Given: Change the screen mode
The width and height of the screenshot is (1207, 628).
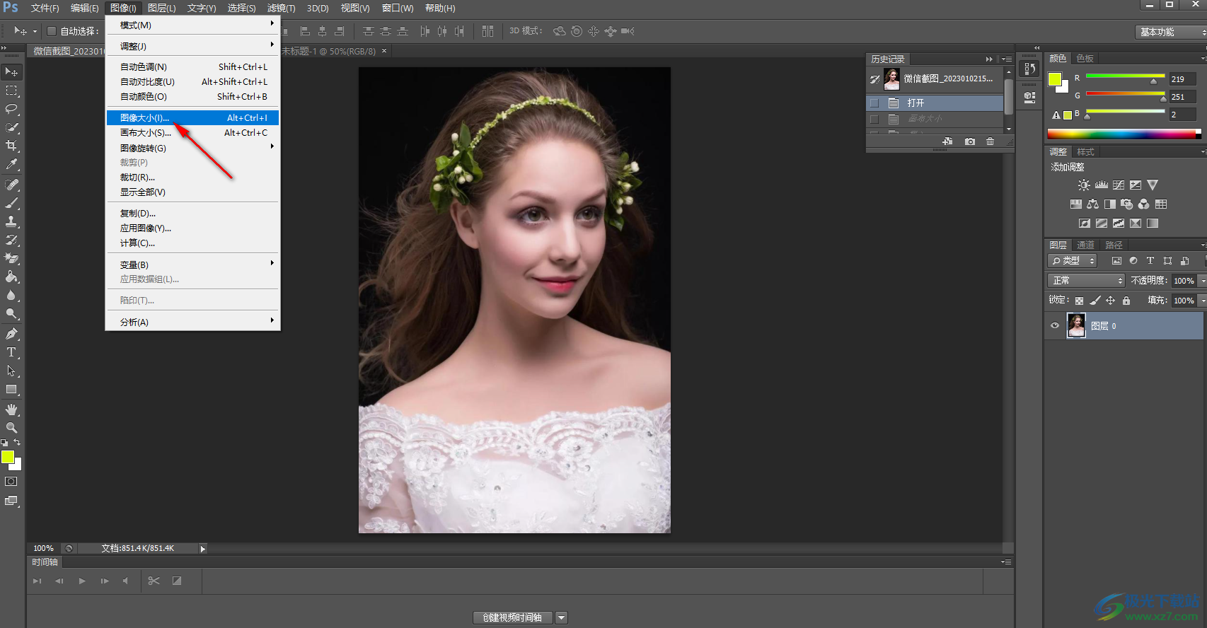Looking at the screenshot, I should [11, 501].
